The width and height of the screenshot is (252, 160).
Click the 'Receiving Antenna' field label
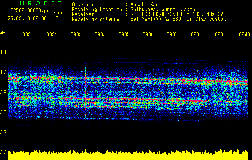point(96,19)
